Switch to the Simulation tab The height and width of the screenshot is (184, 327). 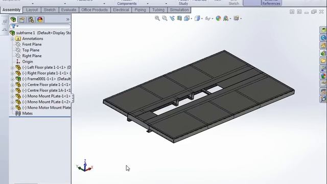(x=179, y=10)
